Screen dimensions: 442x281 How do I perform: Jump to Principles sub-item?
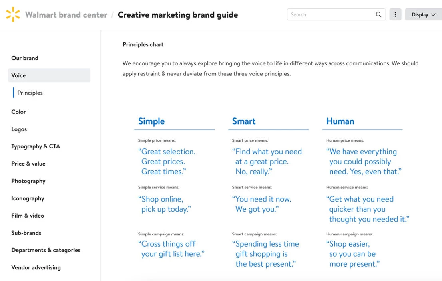tap(30, 93)
